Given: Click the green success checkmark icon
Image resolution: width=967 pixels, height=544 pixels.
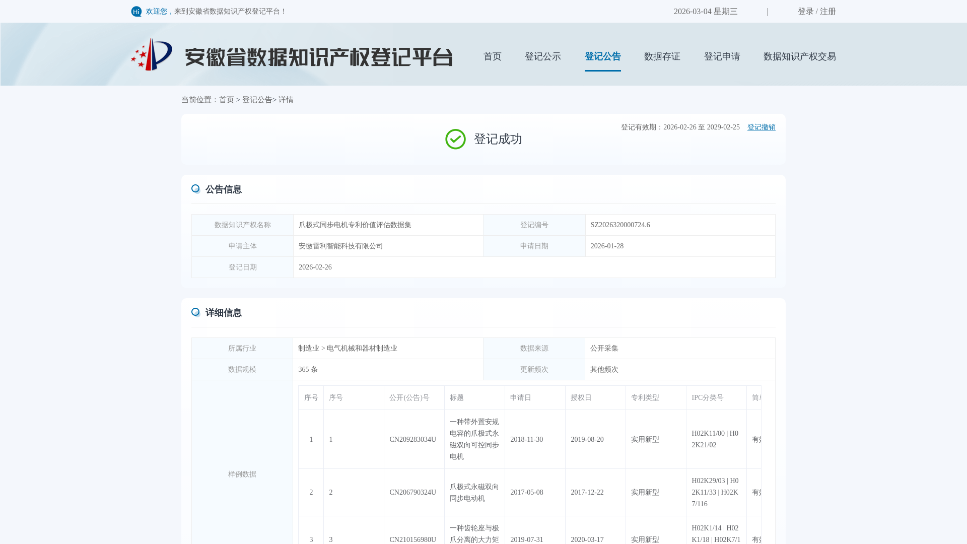Looking at the screenshot, I should pos(455,139).
